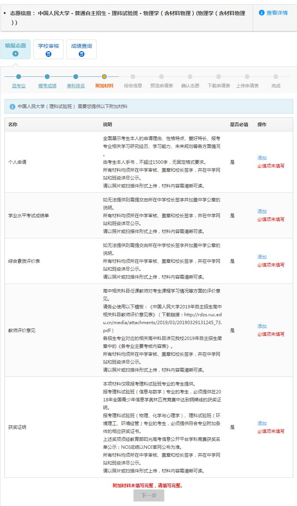Switch to the 学校审核 tab
This screenshot has height=506, width=297.
click(x=48, y=46)
